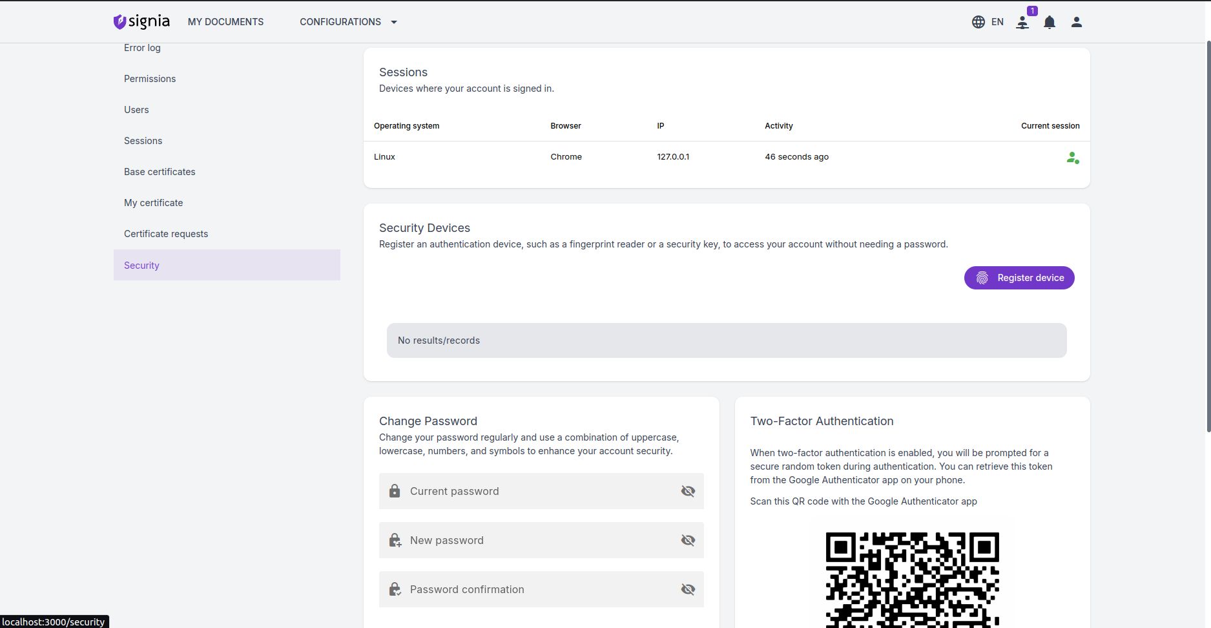Open the Permissions sidebar link
Image resolution: width=1211 pixels, height=628 pixels.
[150, 79]
